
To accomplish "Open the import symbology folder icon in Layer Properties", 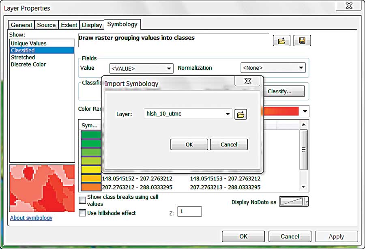I will pos(281,41).
